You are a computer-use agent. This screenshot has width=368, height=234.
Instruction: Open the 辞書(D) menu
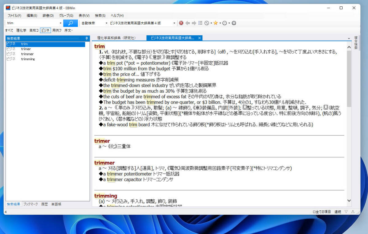pos(48,16)
